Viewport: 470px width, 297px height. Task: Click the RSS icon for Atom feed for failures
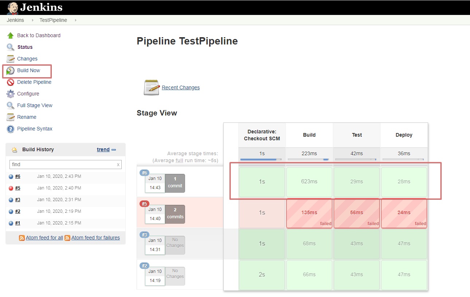pyautogui.click(x=67, y=238)
